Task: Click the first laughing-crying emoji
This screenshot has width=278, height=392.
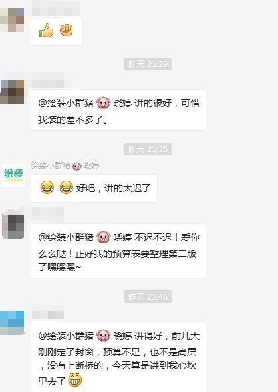Action: 47,187
